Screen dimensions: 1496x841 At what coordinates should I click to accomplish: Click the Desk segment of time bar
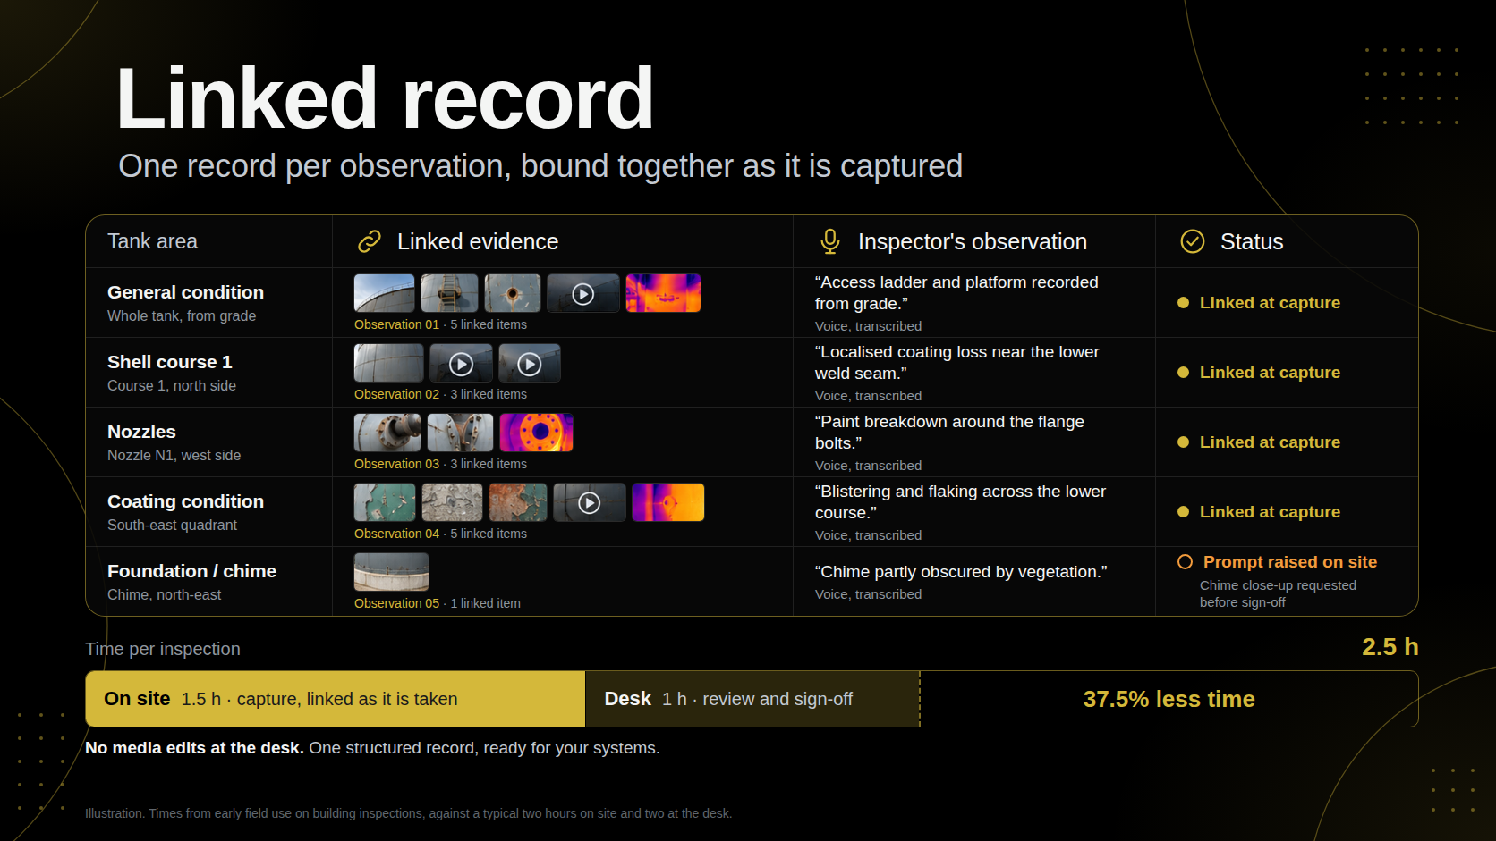(x=752, y=699)
